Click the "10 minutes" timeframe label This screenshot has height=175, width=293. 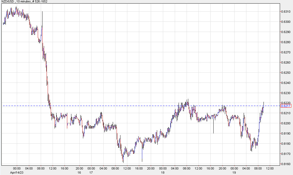(x=20, y=2)
